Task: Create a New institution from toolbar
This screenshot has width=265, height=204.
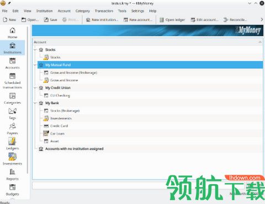Action: (102, 20)
